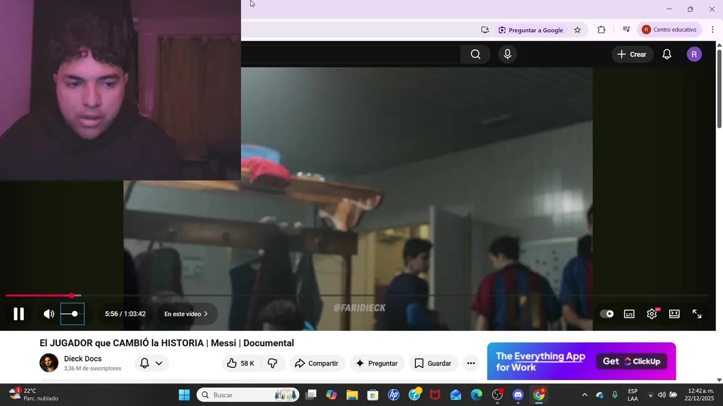Toggle subtitles with the captions icon
723x406 pixels.
click(629, 314)
